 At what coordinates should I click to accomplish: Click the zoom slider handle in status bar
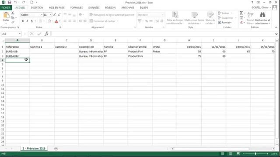pos(255,154)
